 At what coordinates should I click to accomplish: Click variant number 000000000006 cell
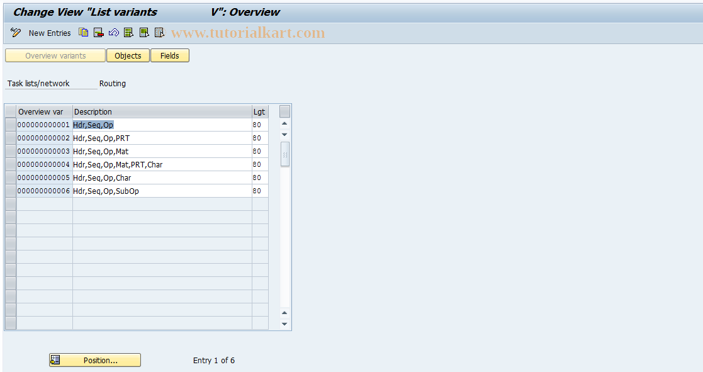coord(45,191)
